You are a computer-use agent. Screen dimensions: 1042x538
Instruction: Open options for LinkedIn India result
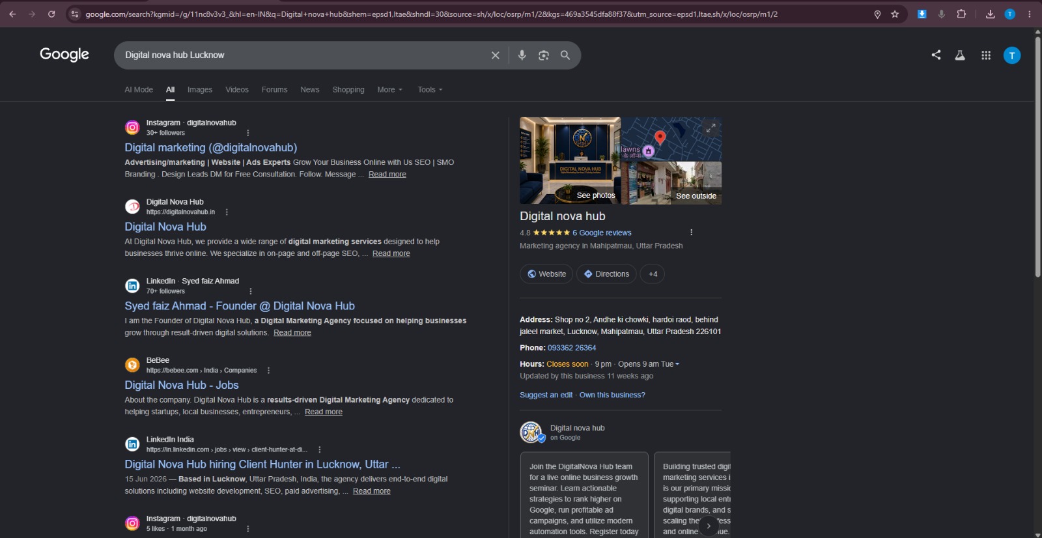click(x=319, y=449)
